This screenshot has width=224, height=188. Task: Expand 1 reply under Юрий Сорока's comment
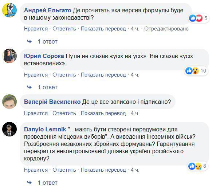point(47,87)
